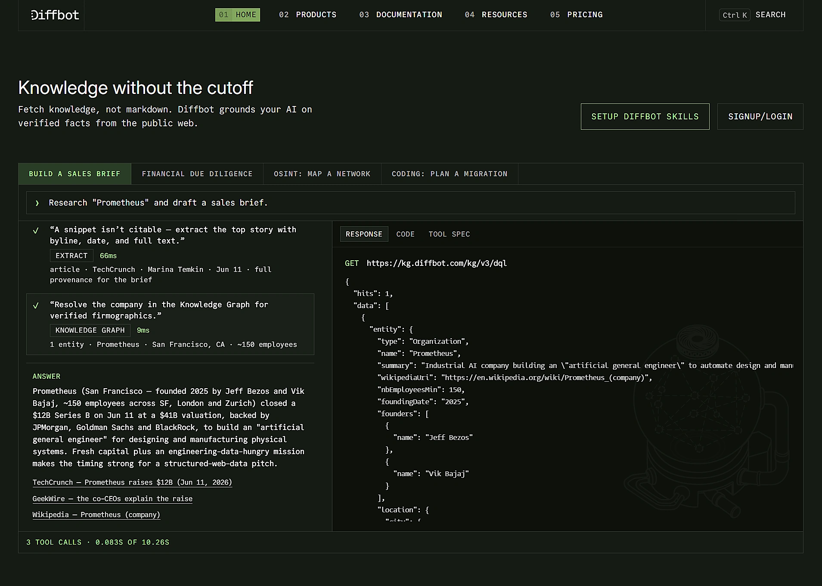This screenshot has height=586, width=822.
Task: Click the Research "Prometheus" prompt field
Action: pos(410,203)
